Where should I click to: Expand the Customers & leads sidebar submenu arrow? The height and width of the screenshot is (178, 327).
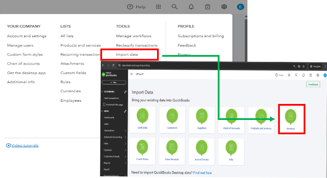coord(125,156)
